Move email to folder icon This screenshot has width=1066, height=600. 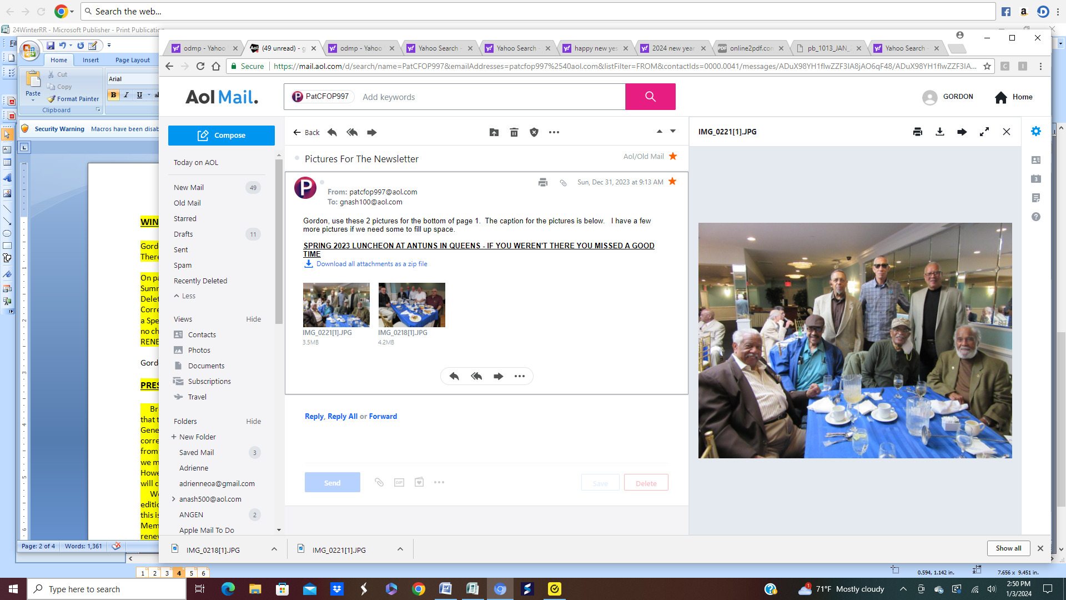[494, 132]
